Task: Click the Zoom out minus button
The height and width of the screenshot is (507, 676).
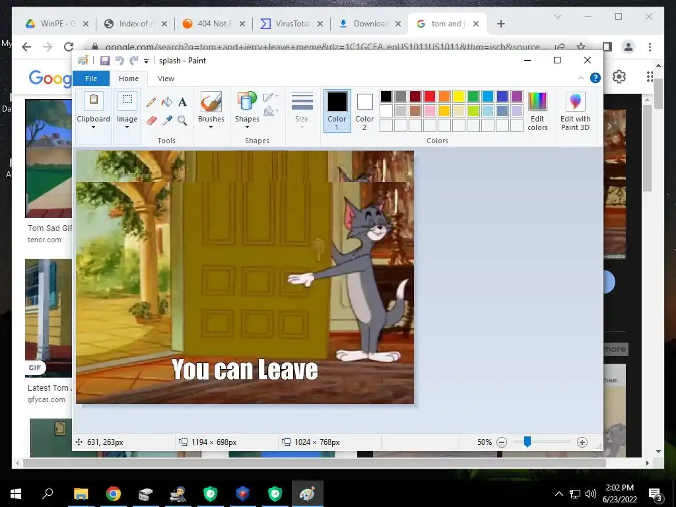Action: [x=502, y=442]
